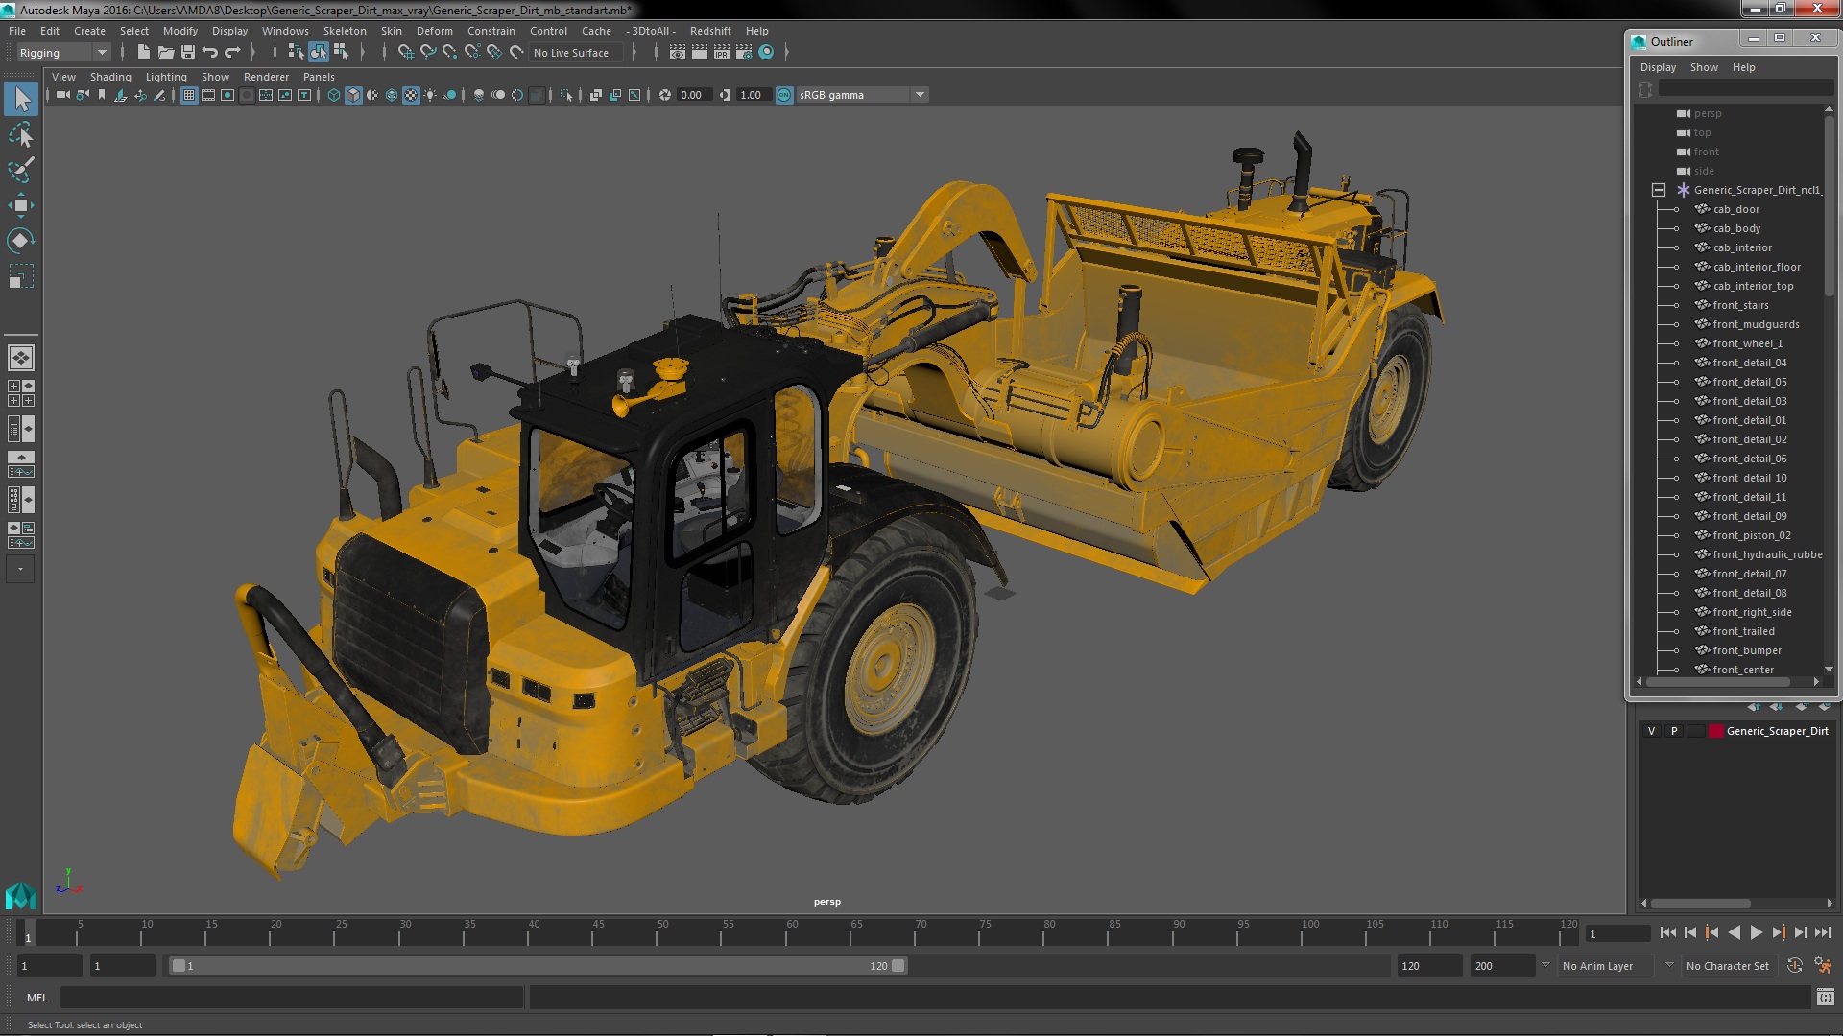The image size is (1843, 1036).
Task: Collapse the Generic_Scraper_Dirt_ncl1 group
Action: click(x=1658, y=190)
